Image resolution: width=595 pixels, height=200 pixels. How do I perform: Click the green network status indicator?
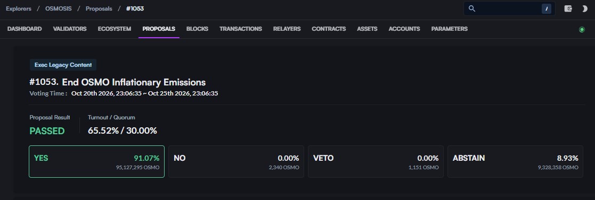[582, 30]
